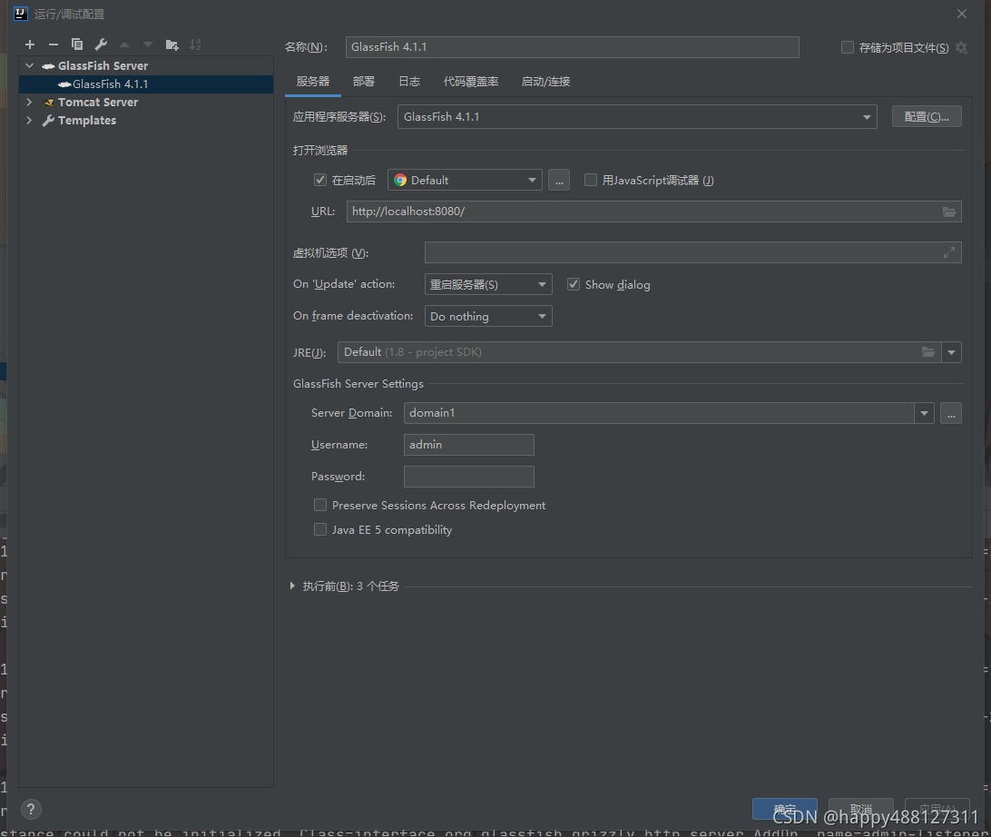Open project file storage gear settings

[961, 47]
